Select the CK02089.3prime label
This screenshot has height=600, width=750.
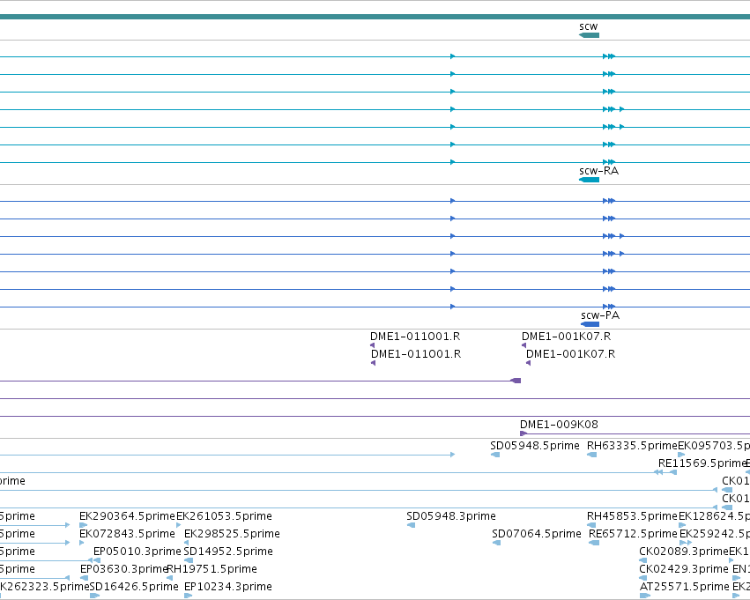(684, 552)
